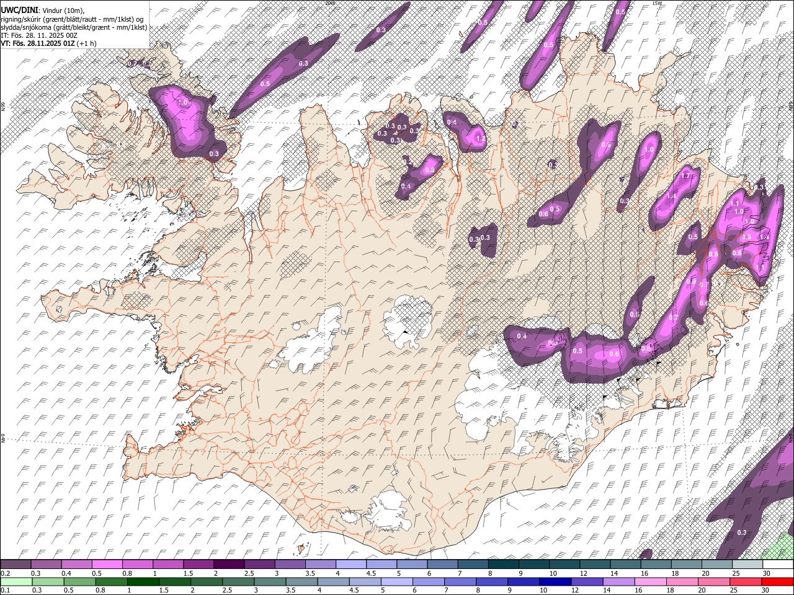Click the '1.7' precipitation value on the map

coord(685,176)
